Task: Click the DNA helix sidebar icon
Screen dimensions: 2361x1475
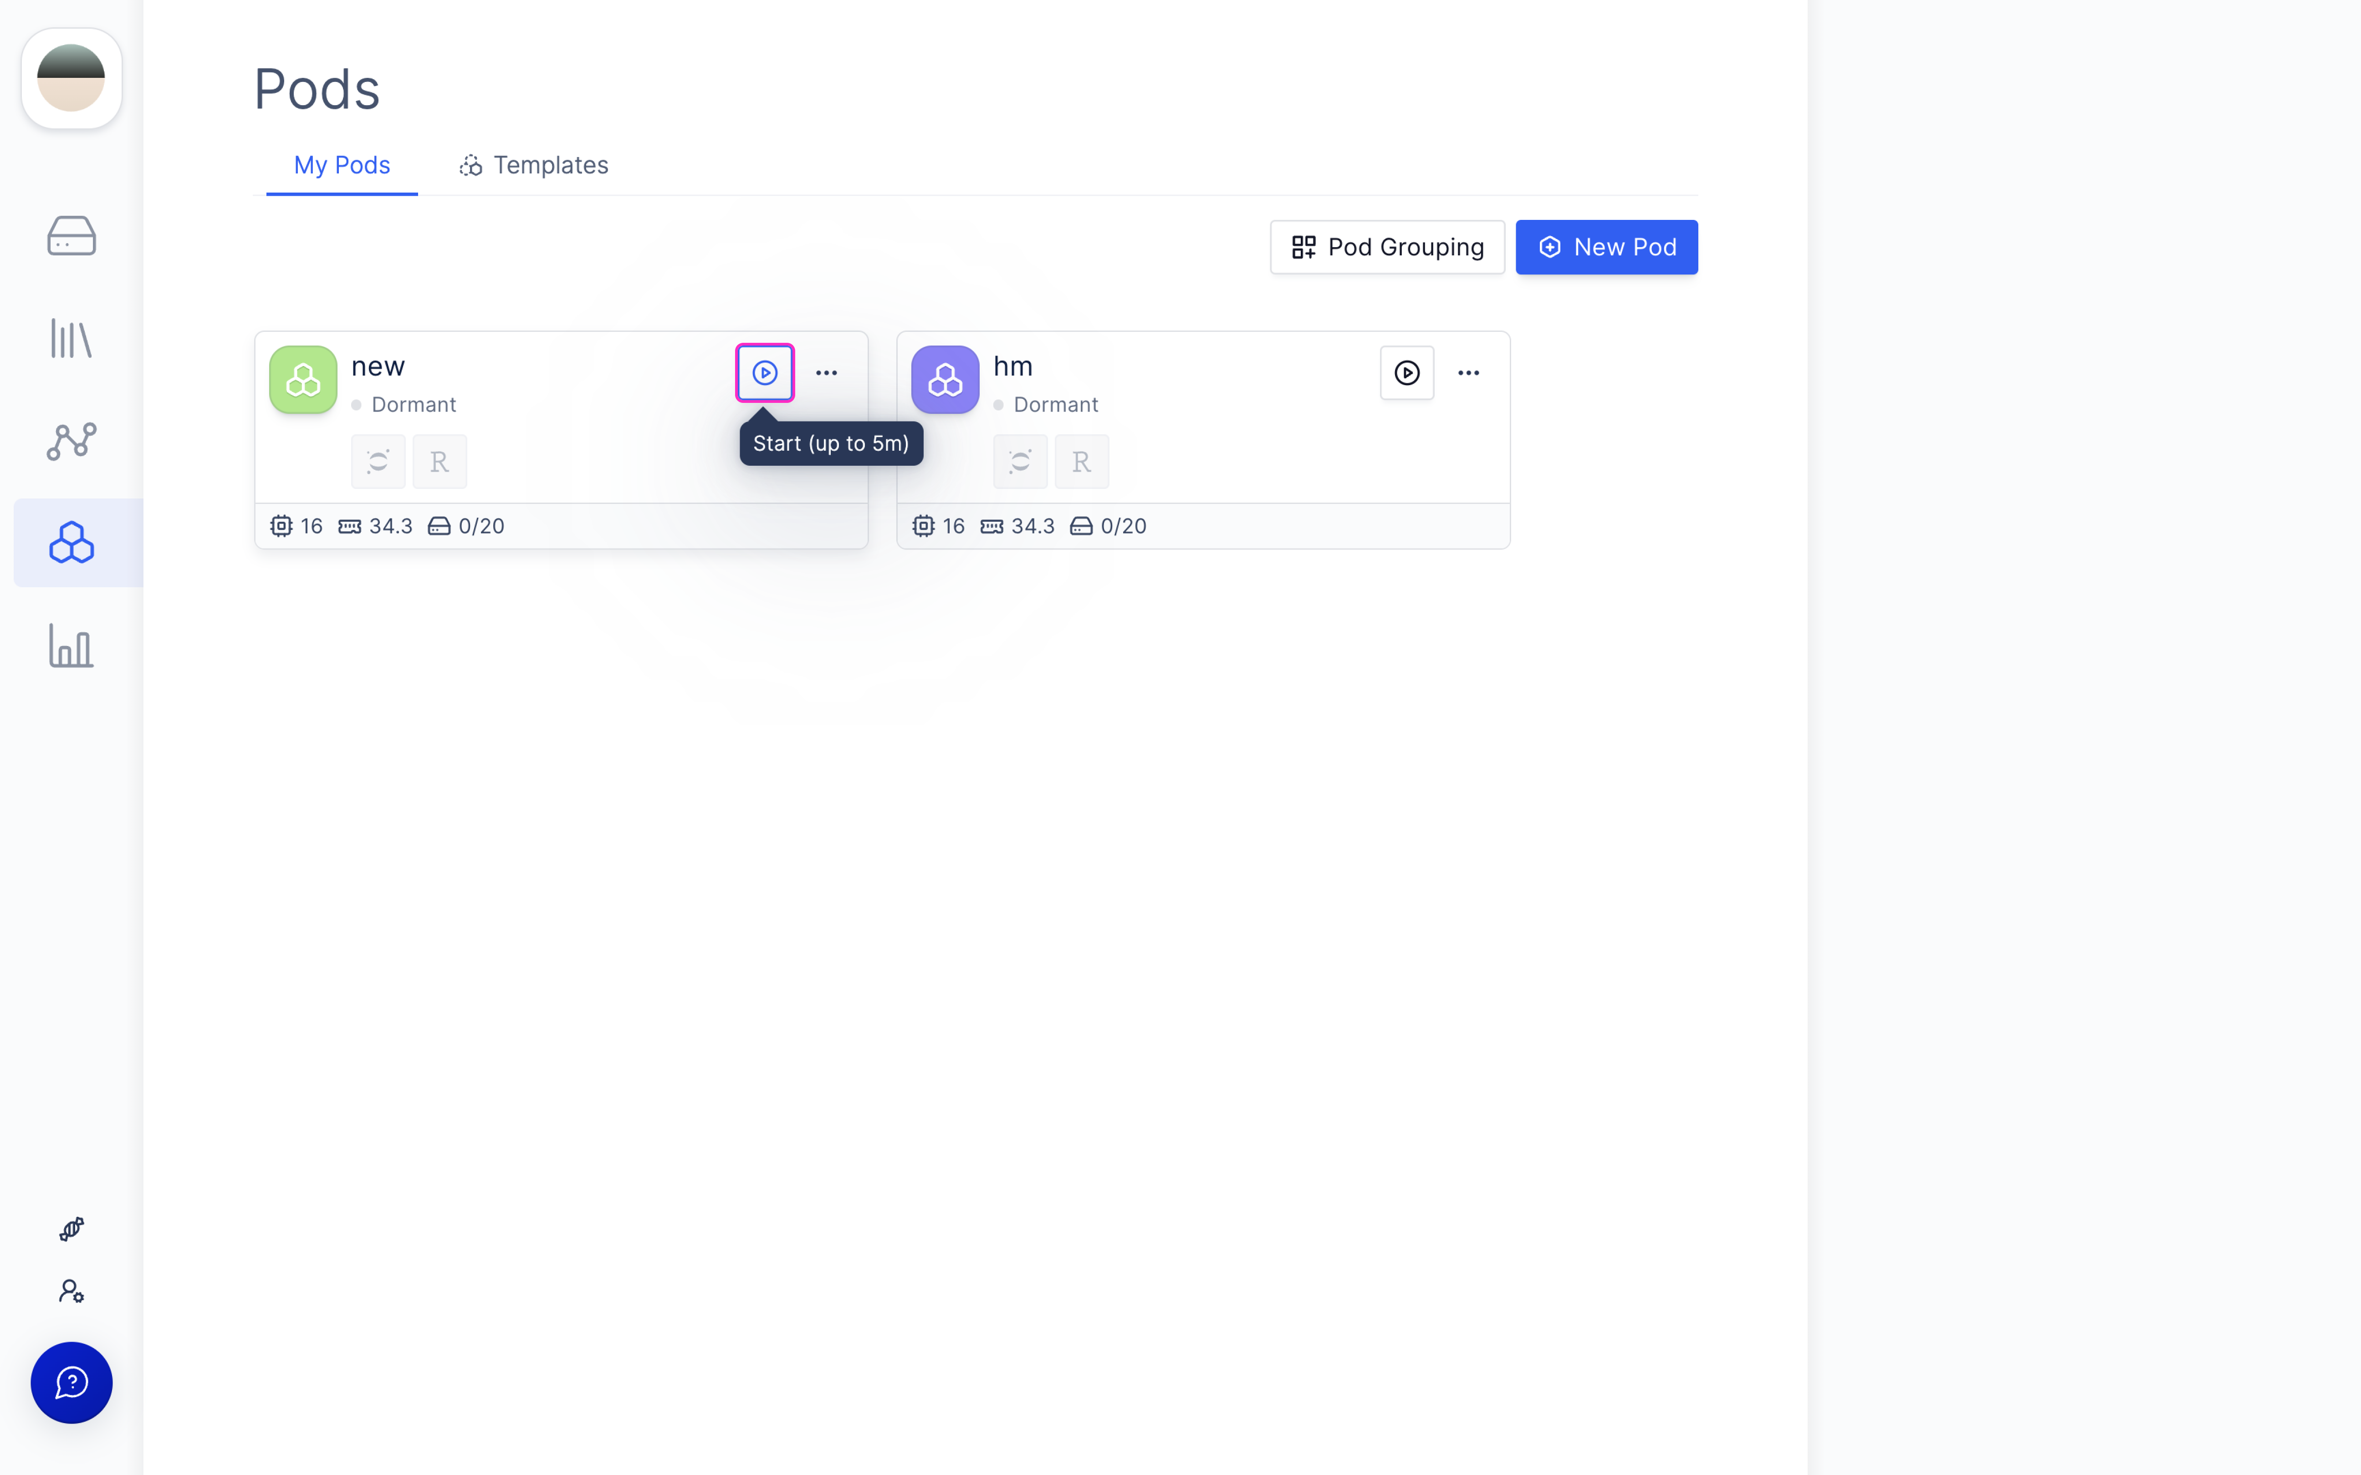Action: point(71,1228)
